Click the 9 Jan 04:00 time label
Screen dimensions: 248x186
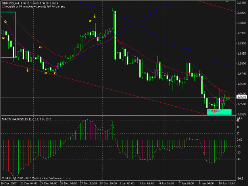[x=206, y=184]
